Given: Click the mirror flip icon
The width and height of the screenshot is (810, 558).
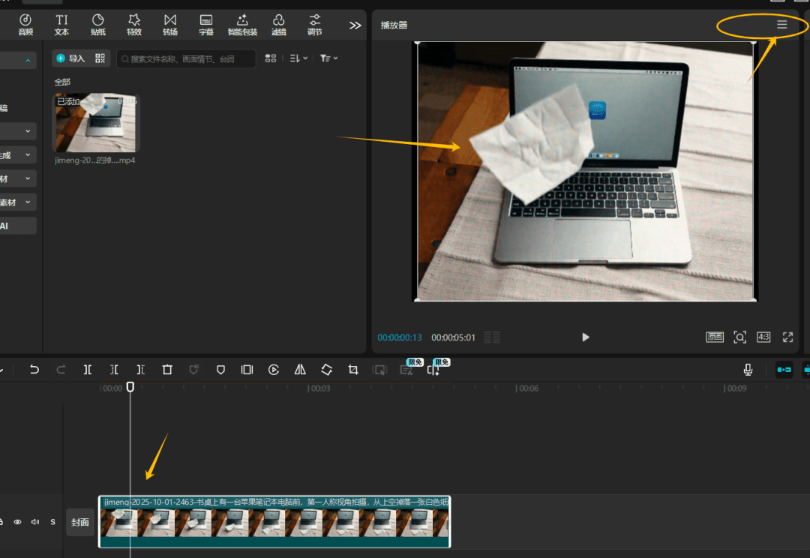Looking at the screenshot, I should point(300,370).
